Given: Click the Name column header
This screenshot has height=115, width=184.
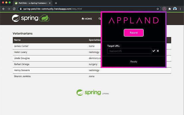Looking at the screenshot, I should [17, 40].
